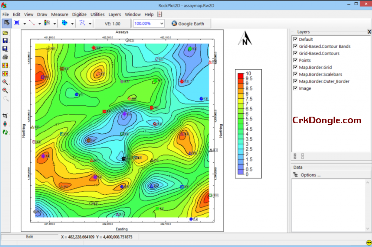Toggle the Points layer checkbox
This screenshot has width=372, height=247.
295,61
